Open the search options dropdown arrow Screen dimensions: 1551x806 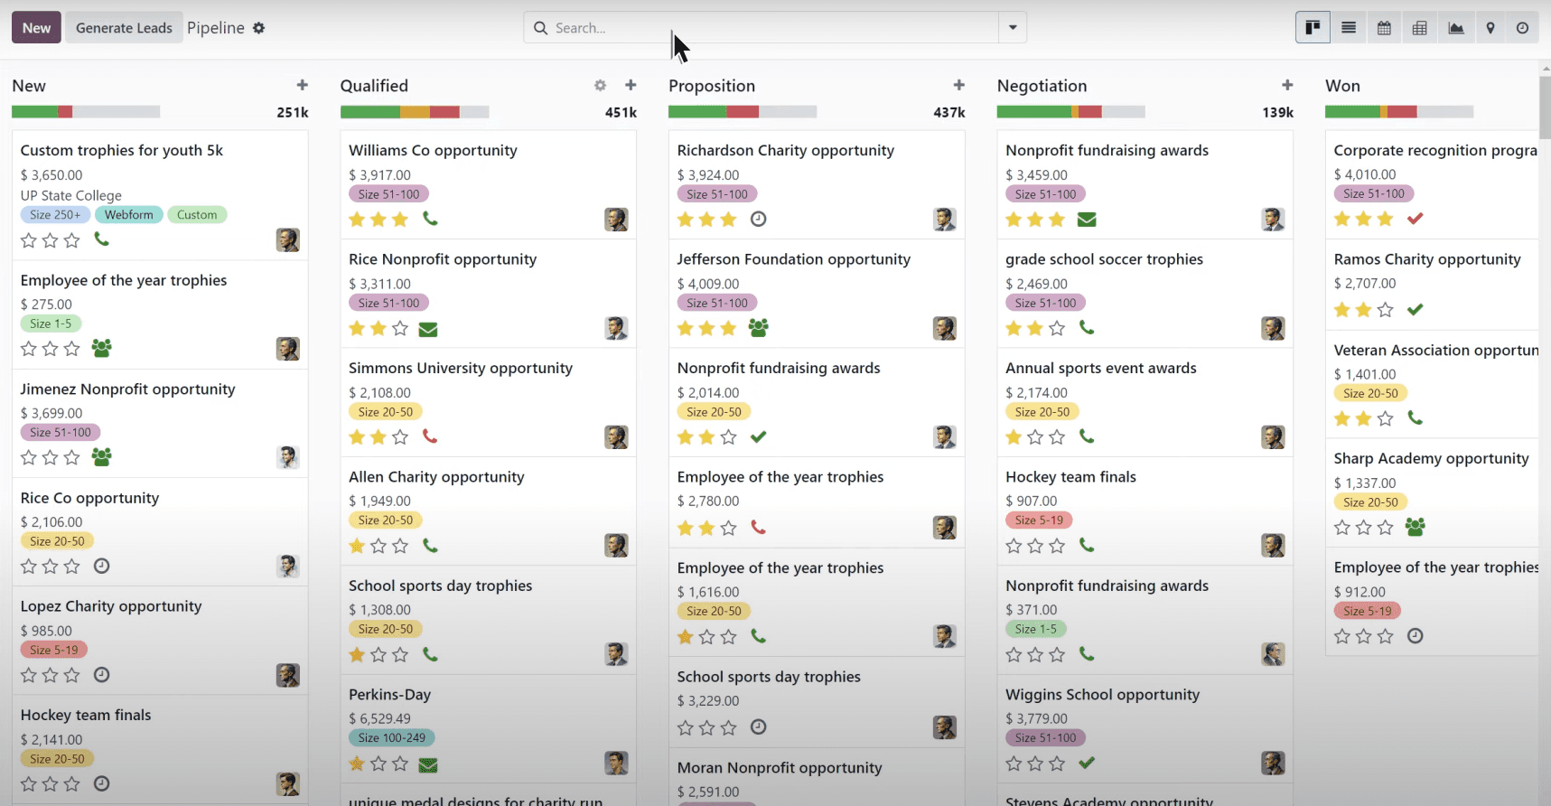(1013, 28)
